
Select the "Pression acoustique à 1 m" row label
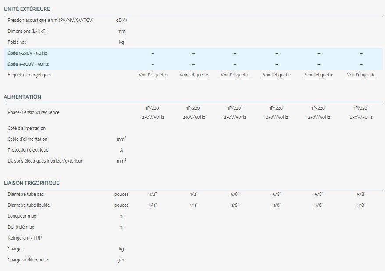[x=50, y=21]
